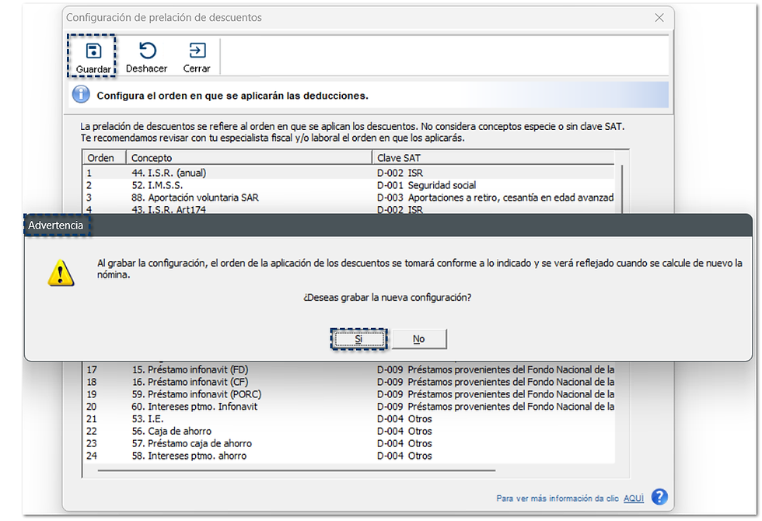This screenshot has height=521, width=762.
Task: Open help with blue question mark icon
Action: [659, 497]
